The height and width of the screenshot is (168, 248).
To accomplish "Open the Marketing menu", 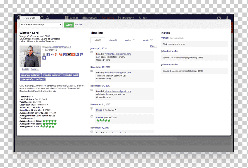I will 126,18.
